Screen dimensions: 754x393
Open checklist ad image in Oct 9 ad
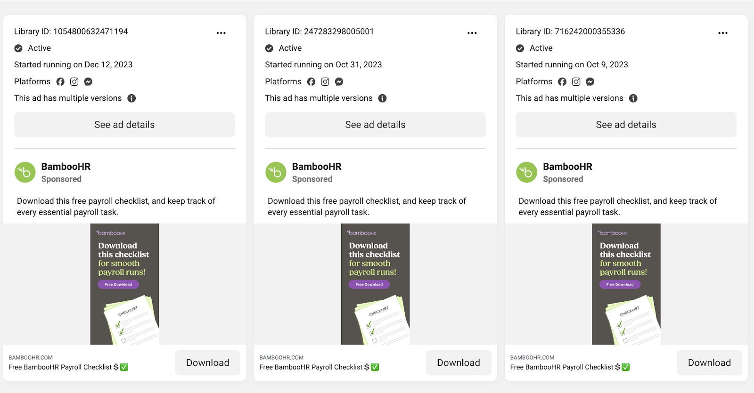(x=626, y=284)
